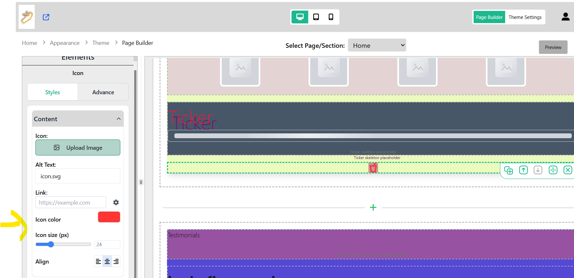The height and width of the screenshot is (278, 574).
Task: Click the Icon size (px) label
Action: coord(52,235)
